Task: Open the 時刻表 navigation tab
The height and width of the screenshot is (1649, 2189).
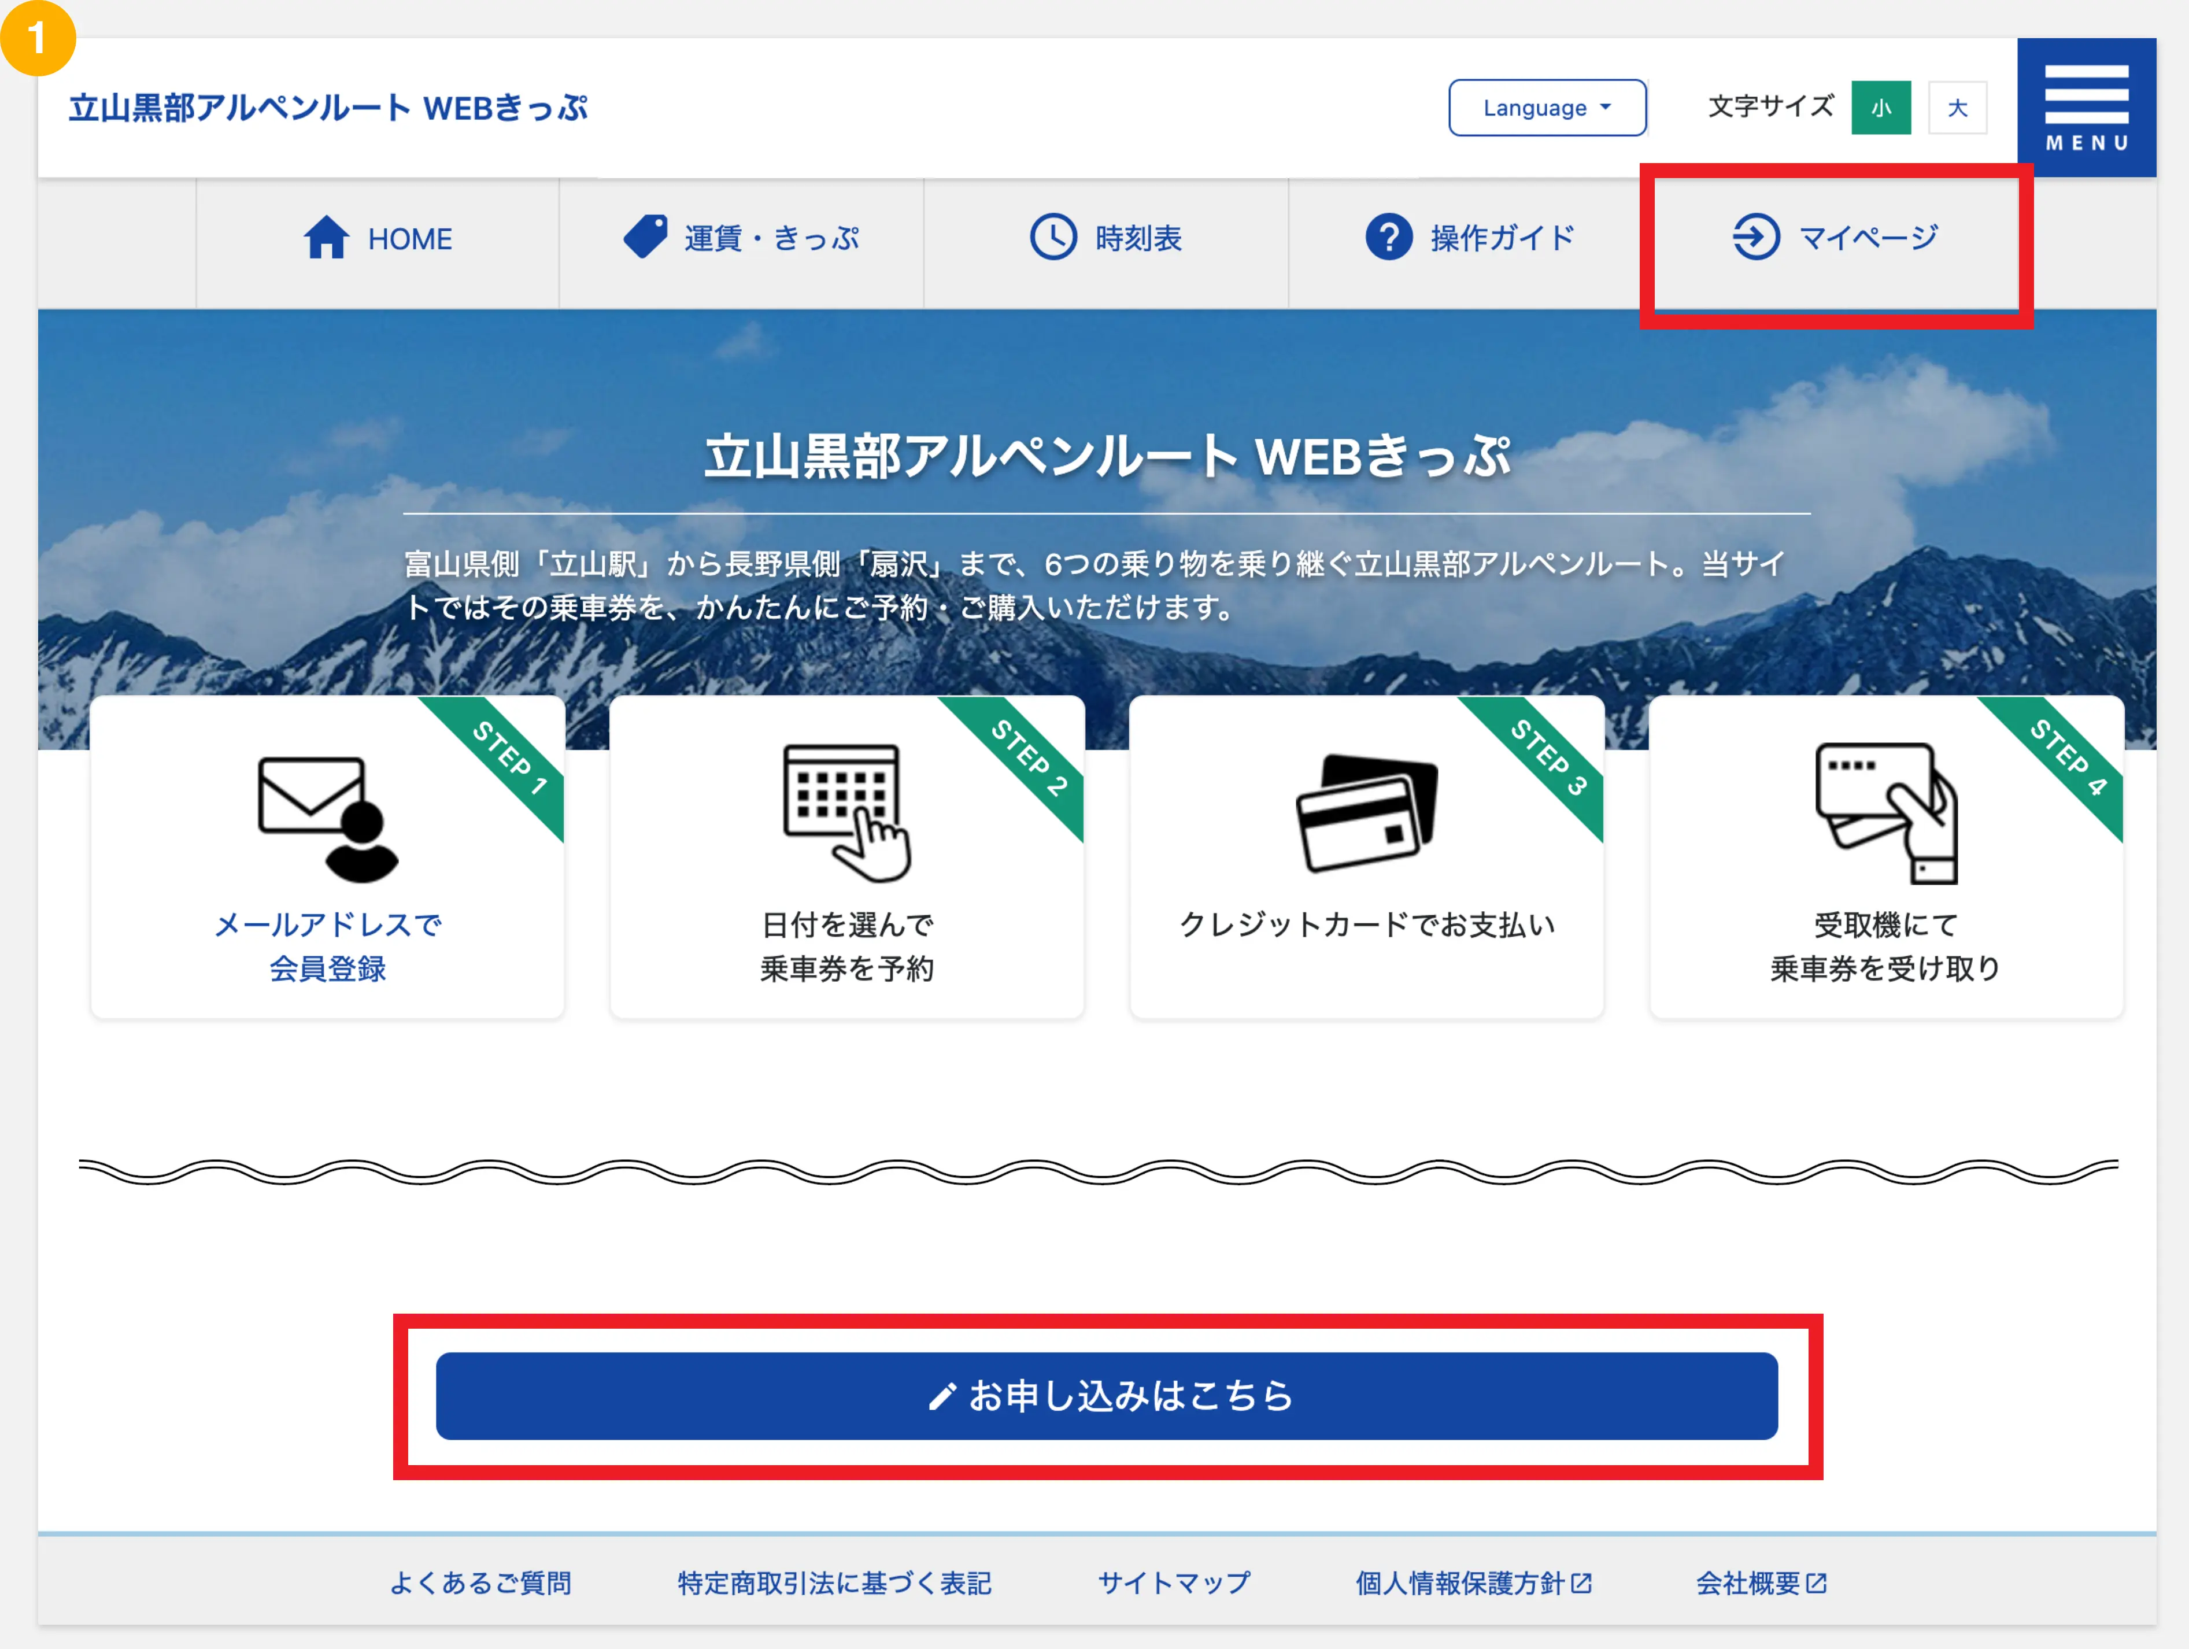Action: (x=1137, y=239)
